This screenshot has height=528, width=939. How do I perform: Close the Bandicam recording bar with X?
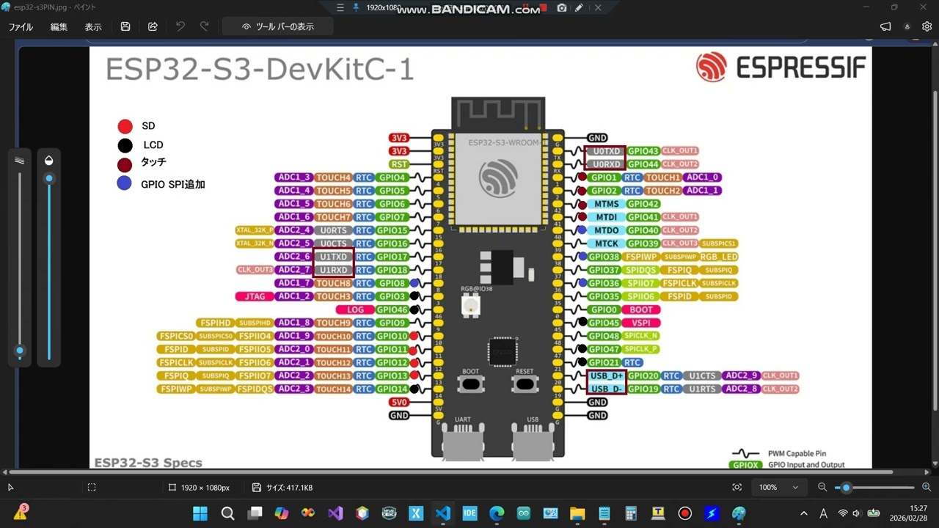tap(598, 7)
